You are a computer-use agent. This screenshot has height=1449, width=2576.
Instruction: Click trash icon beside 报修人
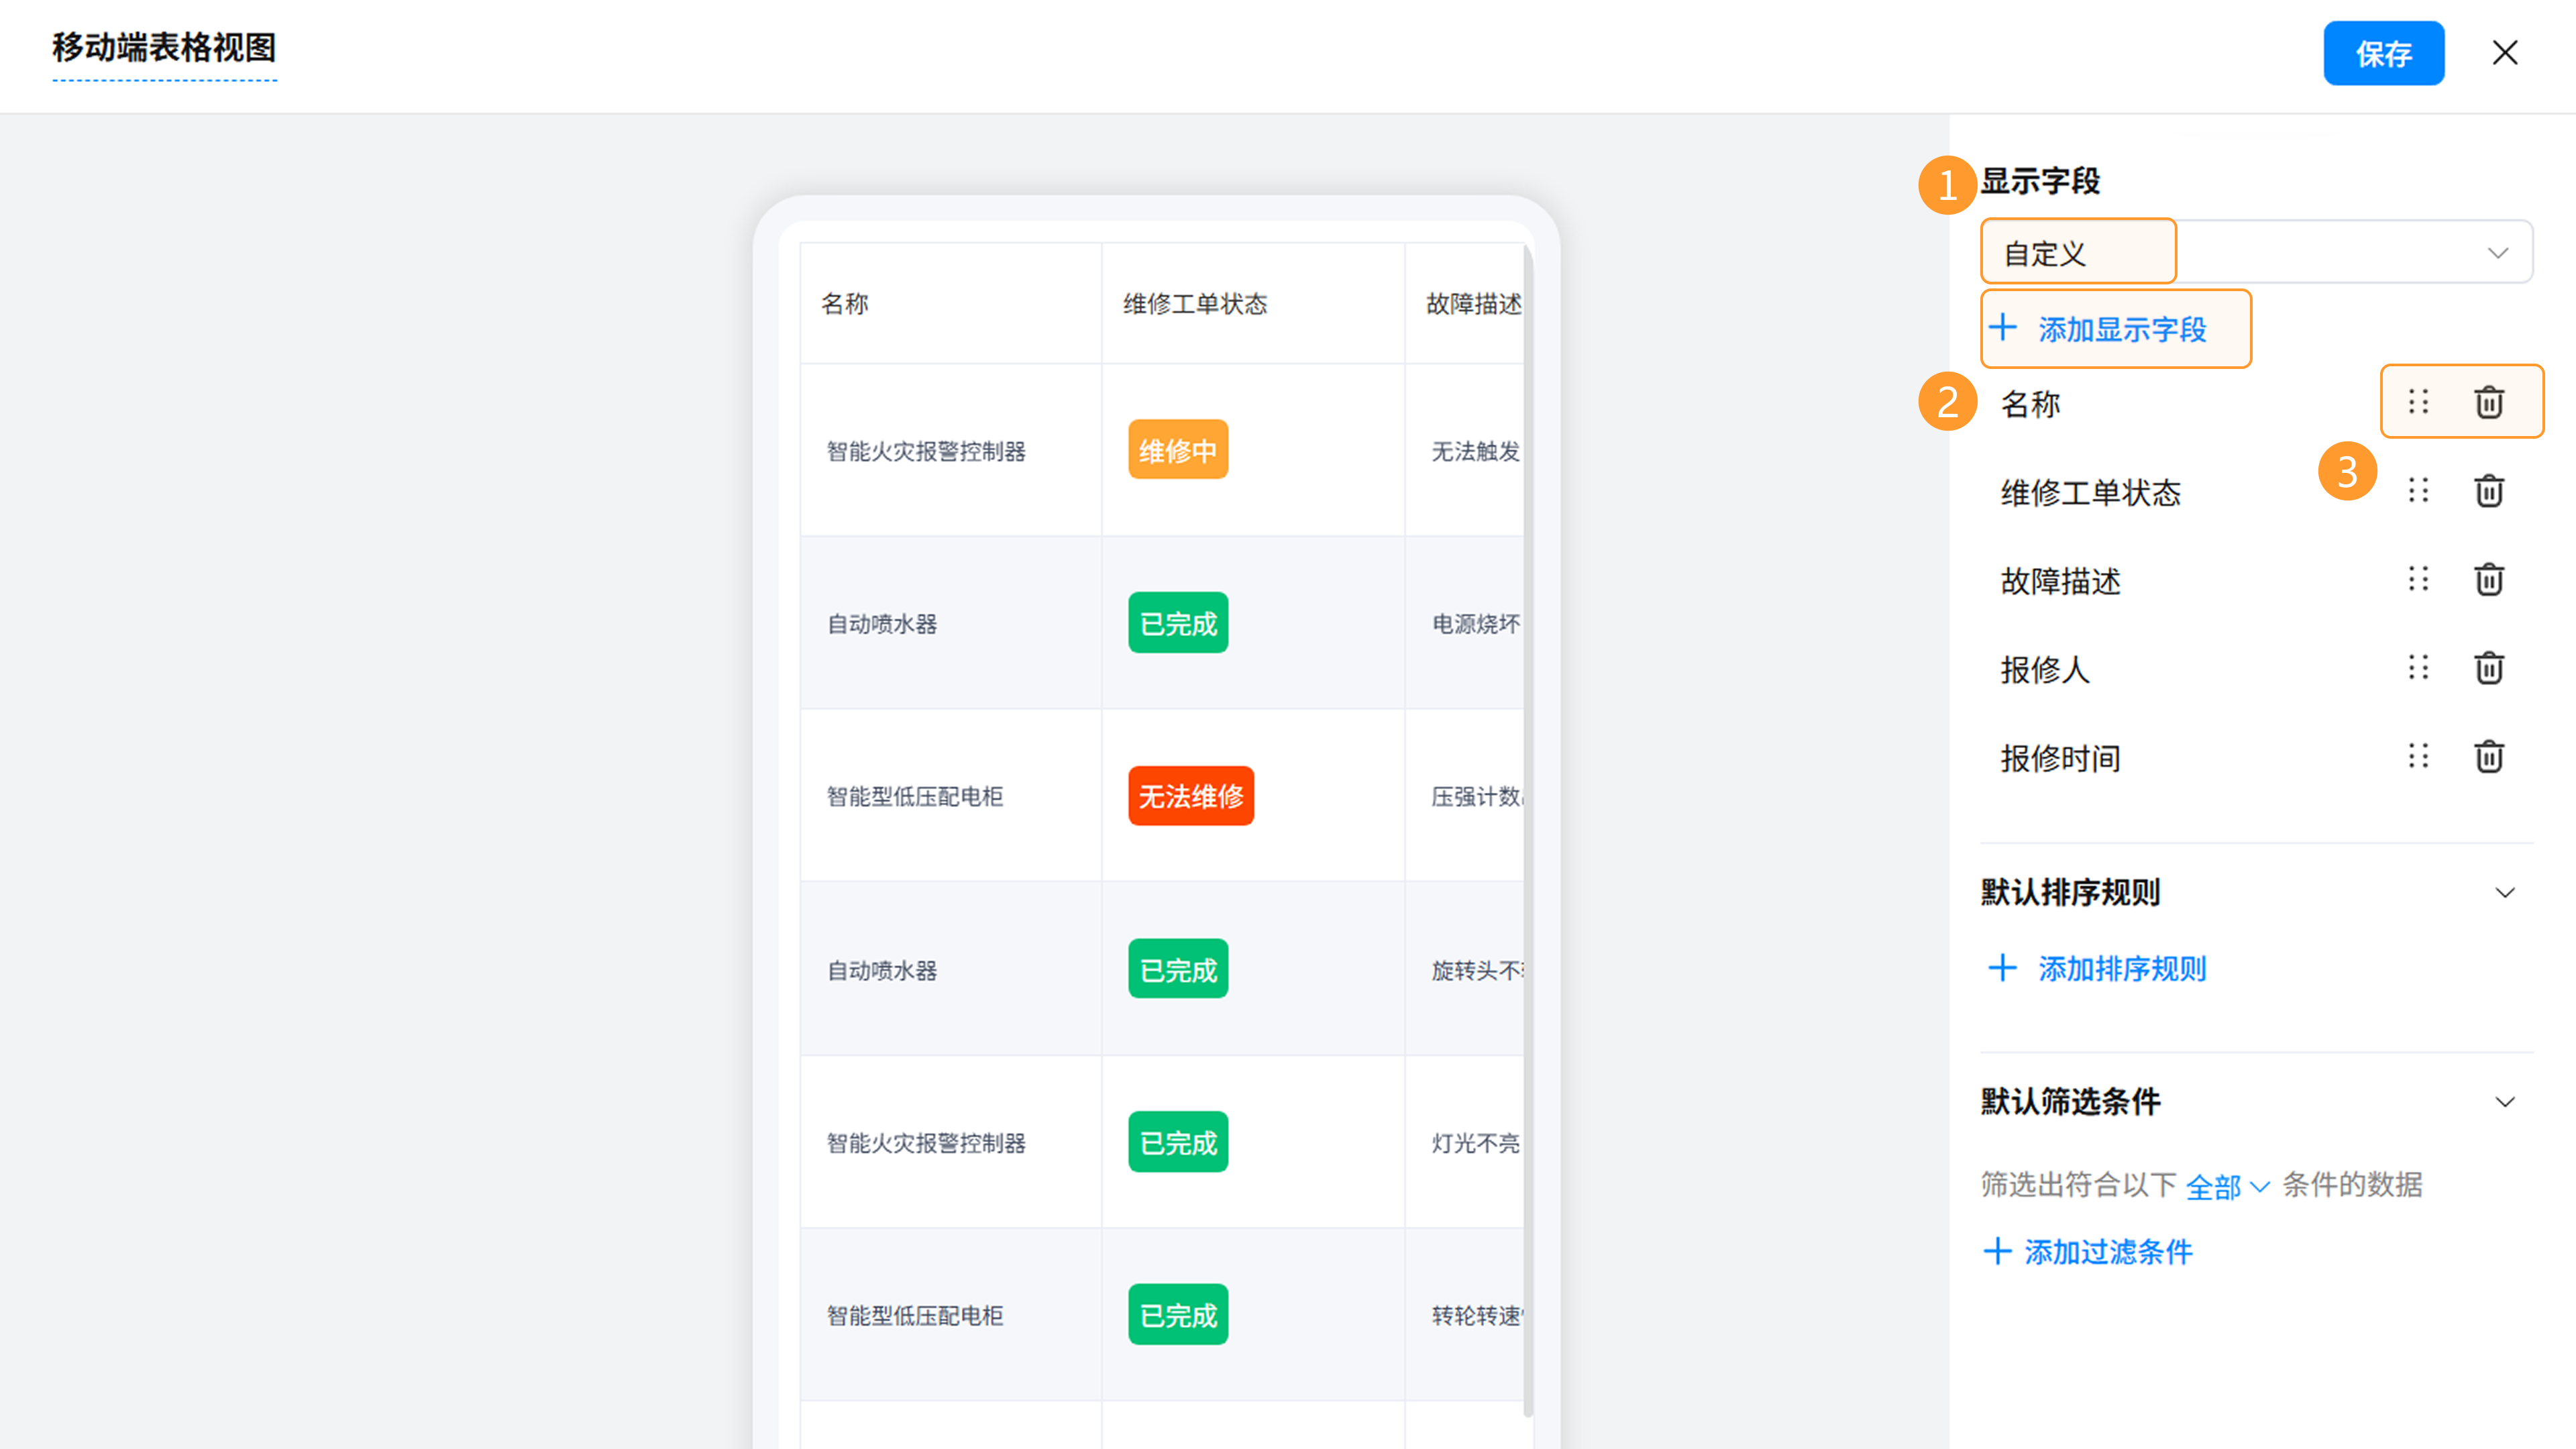(x=2488, y=668)
